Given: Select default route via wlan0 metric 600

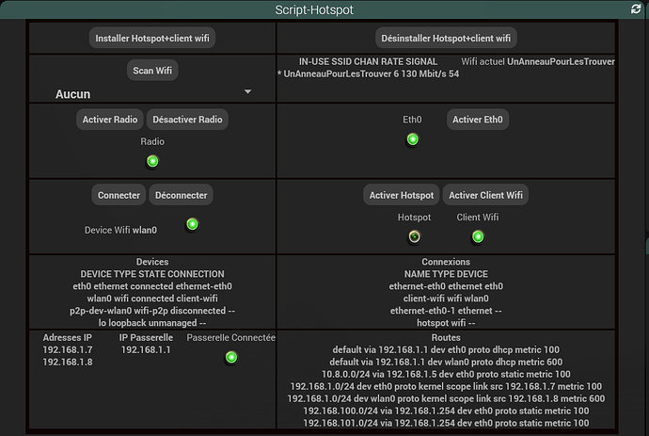Looking at the screenshot, I should point(446,363).
